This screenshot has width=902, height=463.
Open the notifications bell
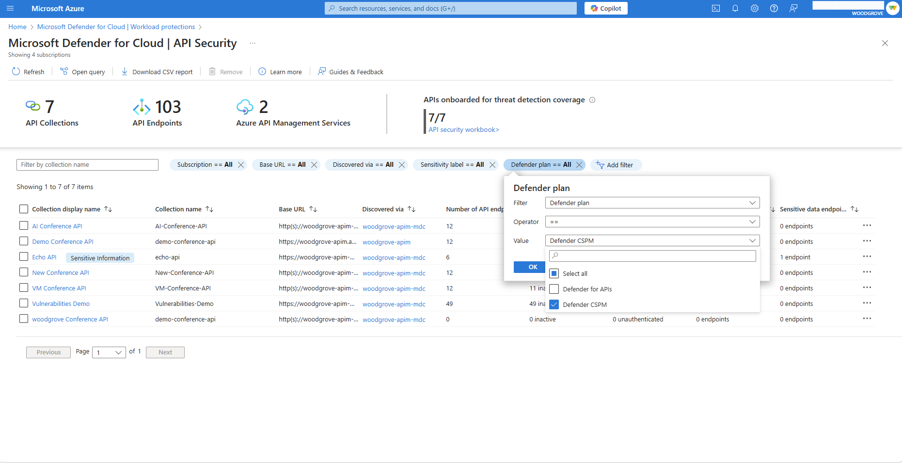tap(735, 8)
